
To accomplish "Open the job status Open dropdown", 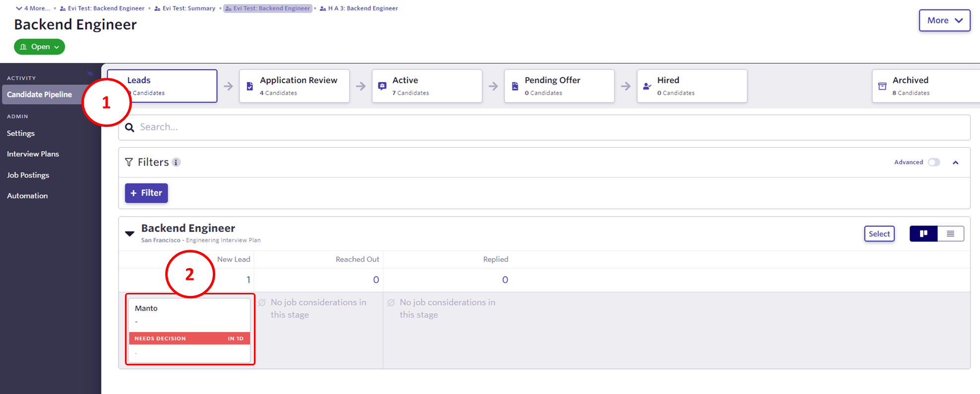I will tap(40, 47).
